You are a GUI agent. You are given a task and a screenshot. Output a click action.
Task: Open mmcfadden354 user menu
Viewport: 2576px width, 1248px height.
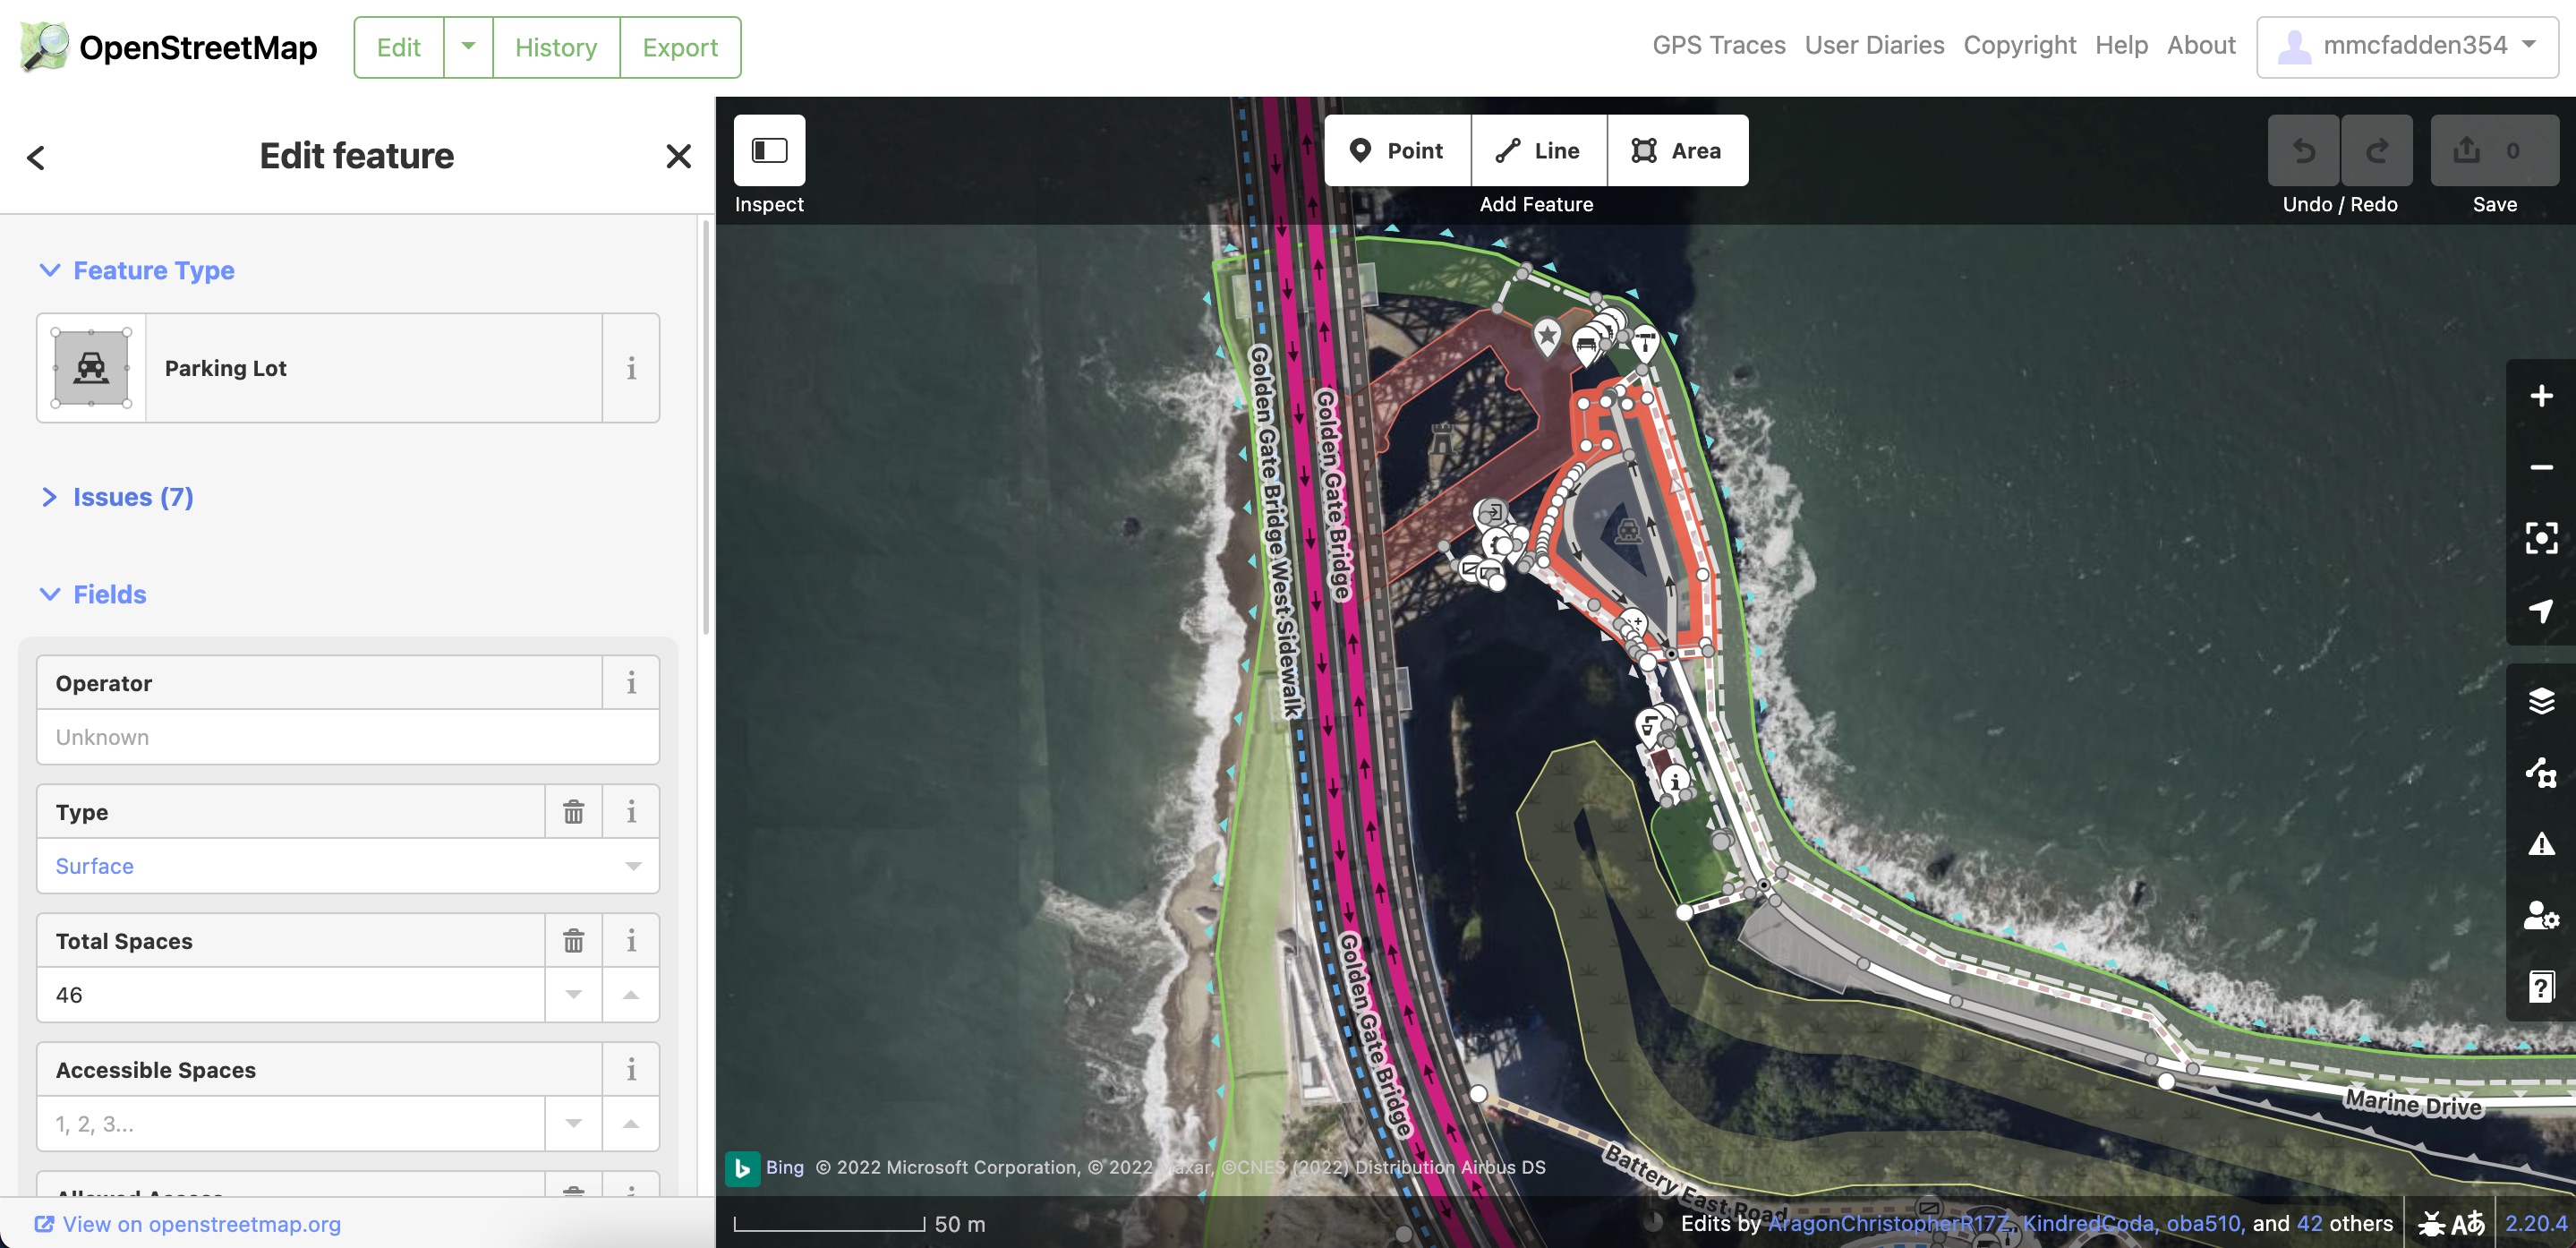[2407, 46]
